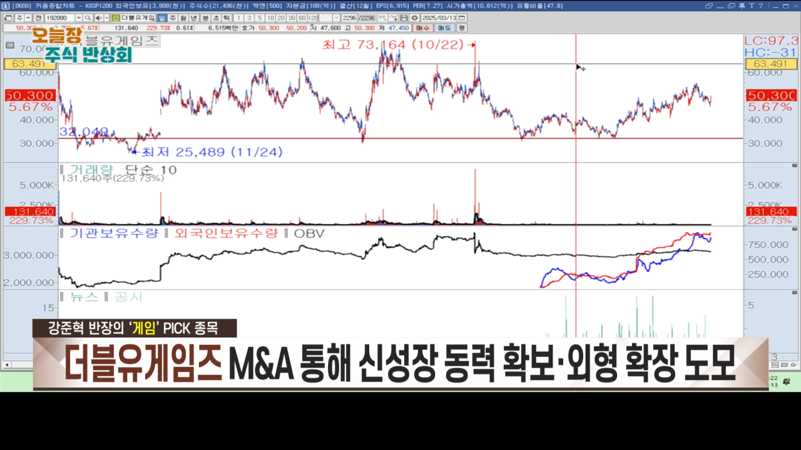
Task: Select weekly 주 chart period
Action: click(x=172, y=18)
